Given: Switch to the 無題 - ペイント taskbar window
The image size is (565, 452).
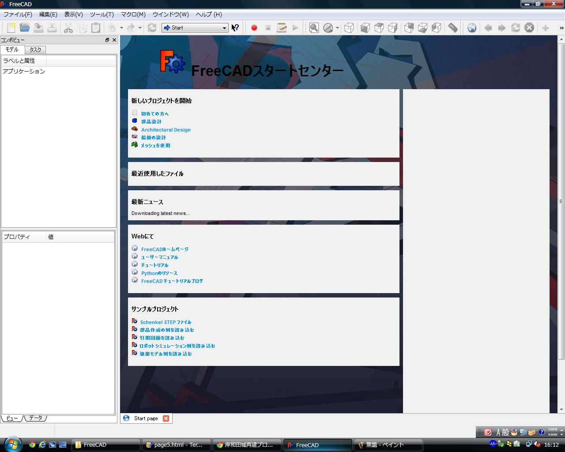Looking at the screenshot, I should pyautogui.click(x=388, y=445).
